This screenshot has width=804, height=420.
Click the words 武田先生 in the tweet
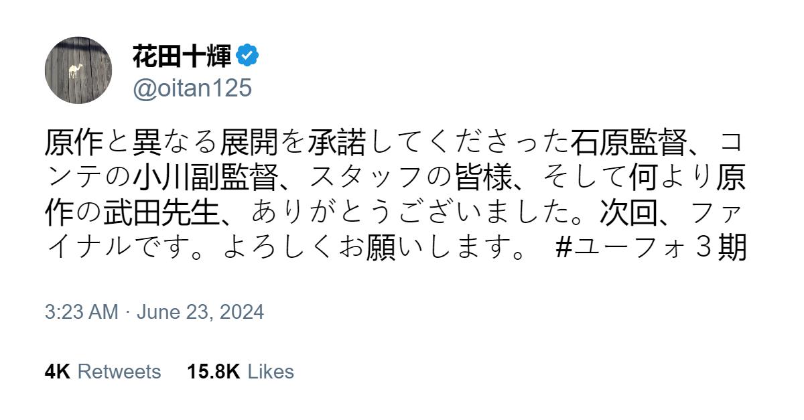(161, 213)
